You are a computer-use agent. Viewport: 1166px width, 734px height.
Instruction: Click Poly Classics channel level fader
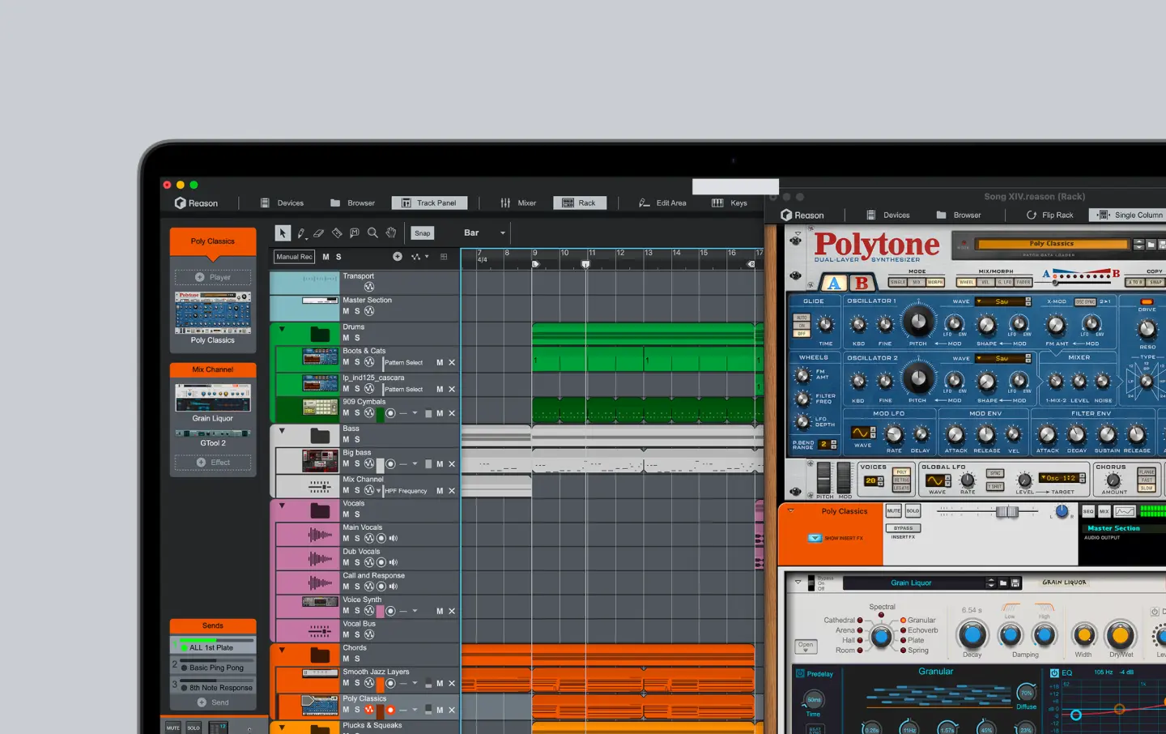(x=1006, y=512)
